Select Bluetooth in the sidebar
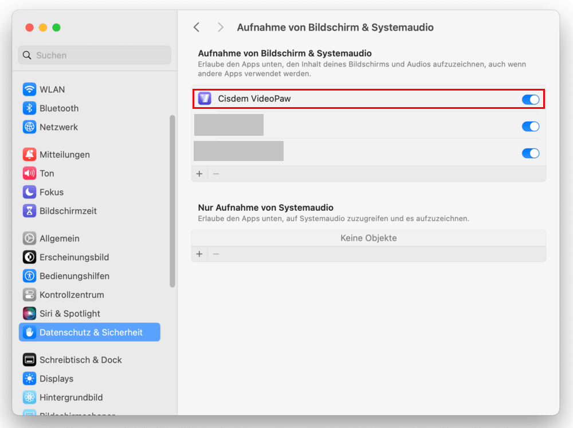 tap(89, 108)
